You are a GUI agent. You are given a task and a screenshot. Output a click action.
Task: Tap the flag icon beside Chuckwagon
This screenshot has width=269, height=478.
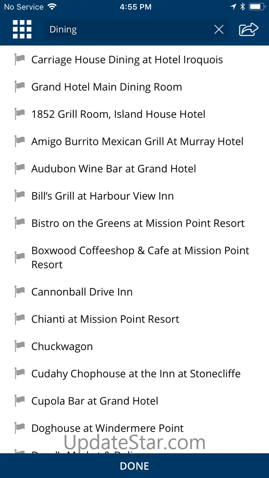(20, 346)
